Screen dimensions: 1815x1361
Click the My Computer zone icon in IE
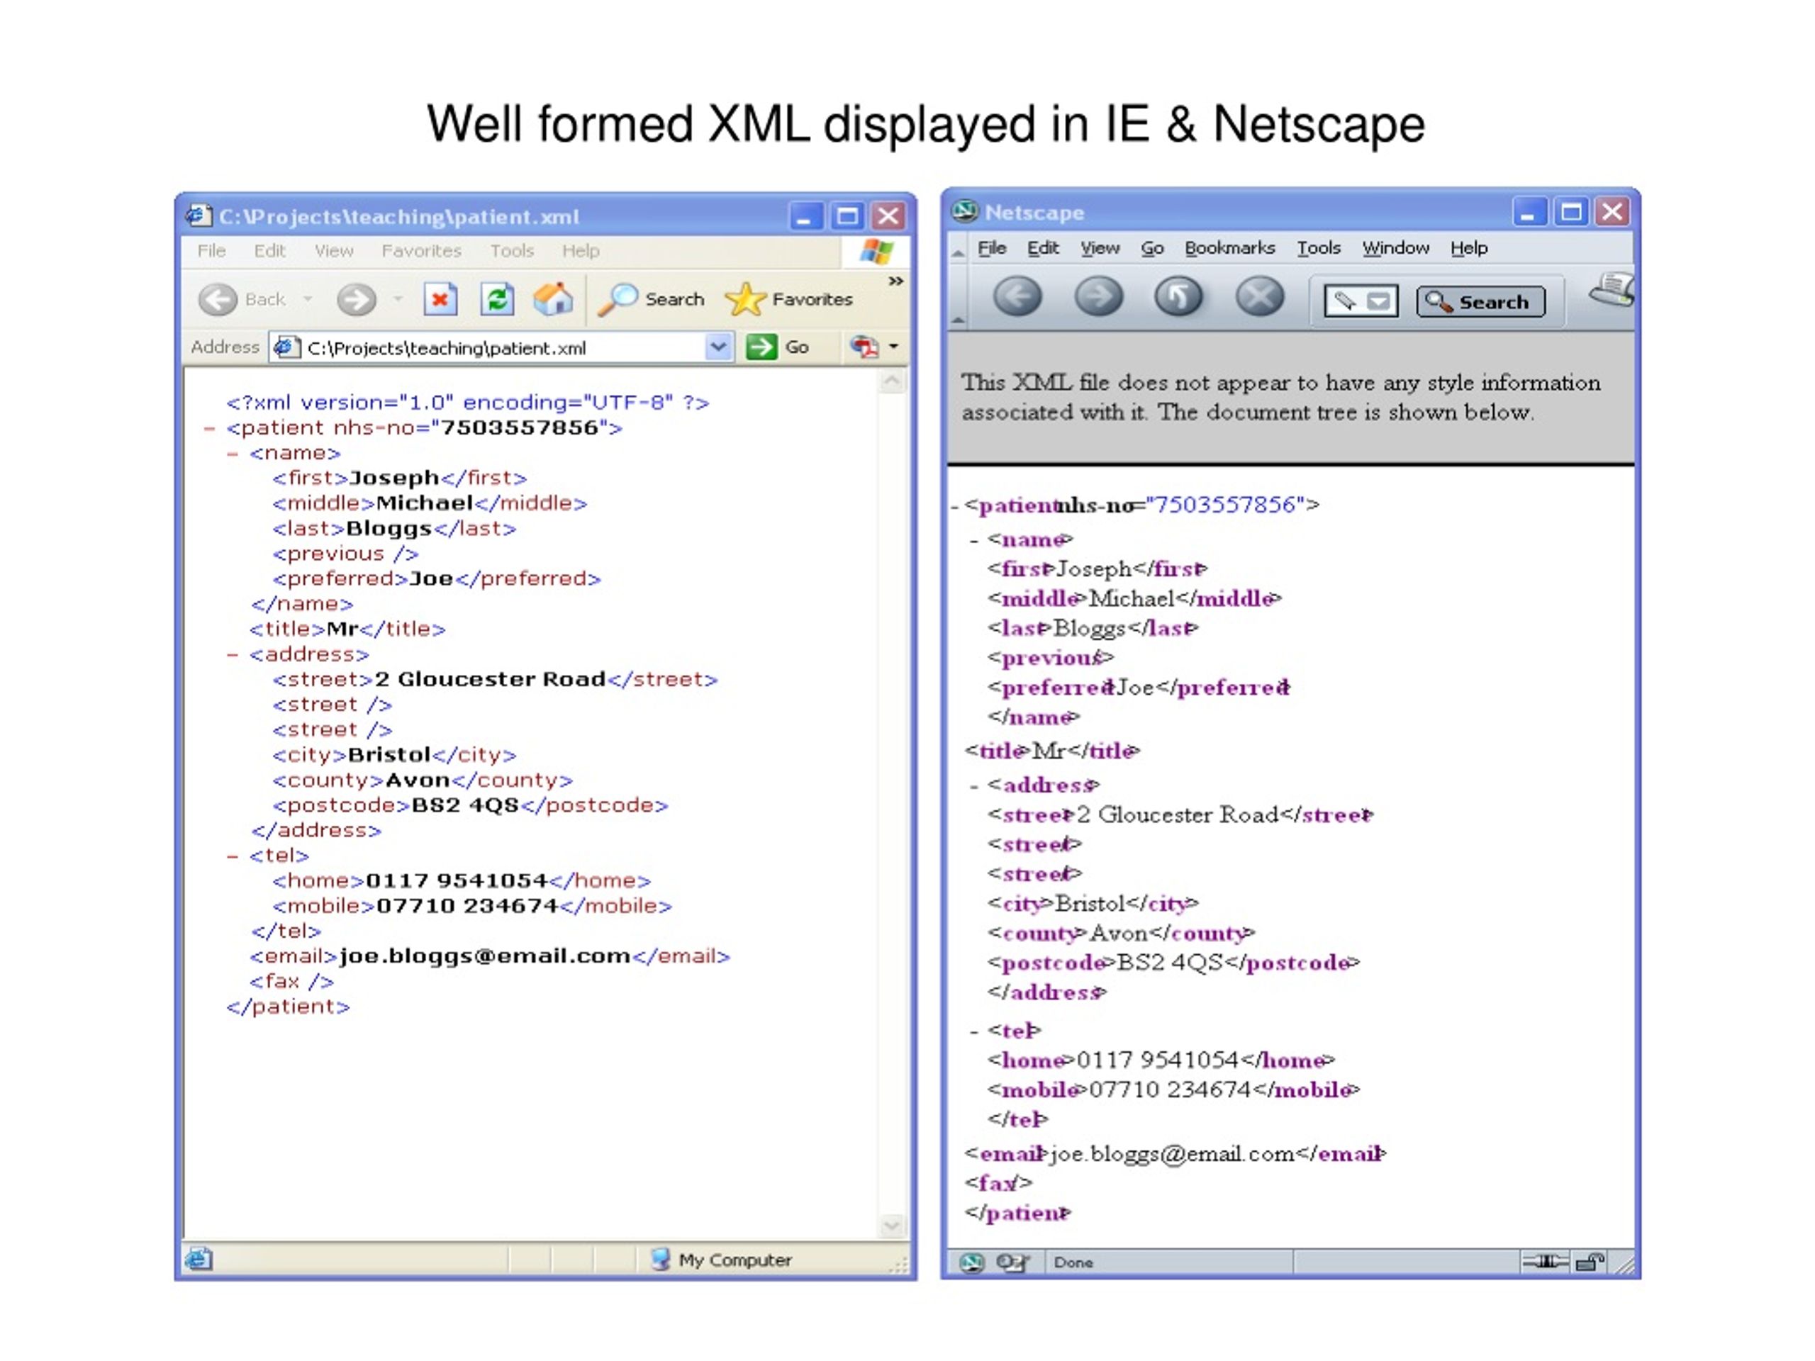[x=661, y=1259]
